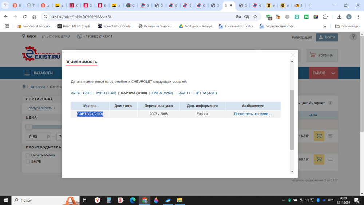Viewport: 364px width, 205px height.
Task: Click the popup scrollbar down arrow
Action: (292, 171)
